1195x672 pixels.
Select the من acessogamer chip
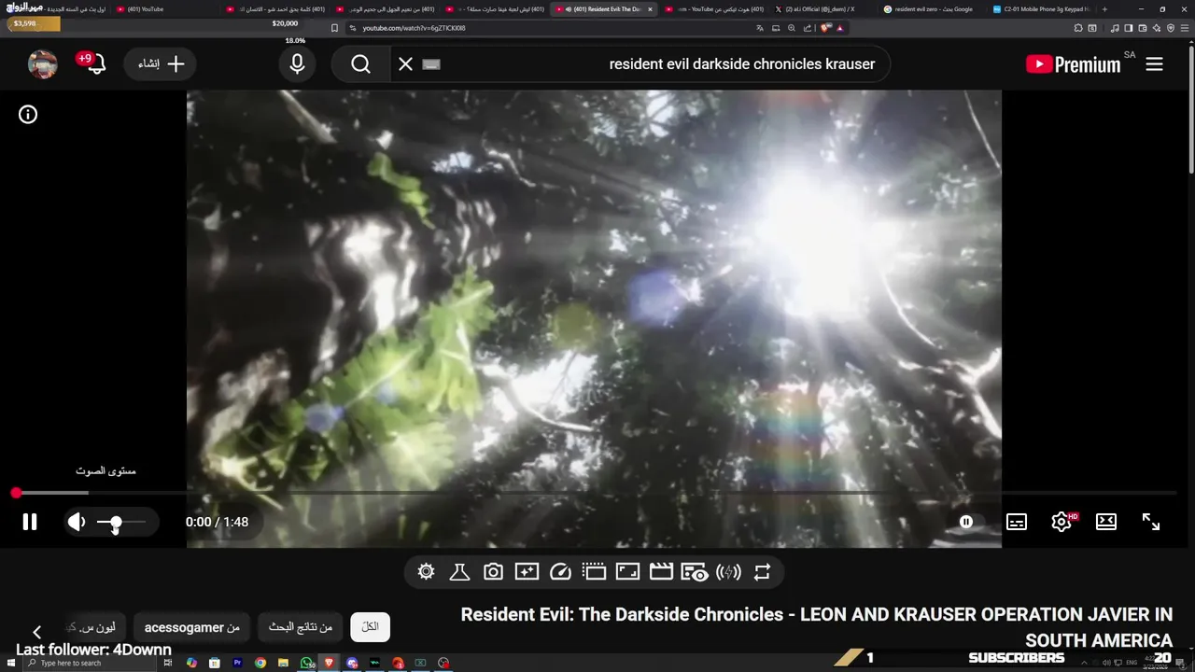click(x=192, y=627)
